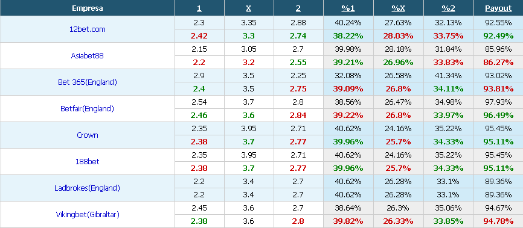Sort by the 1 column header
The height and width of the screenshot is (228, 523).
point(199,8)
